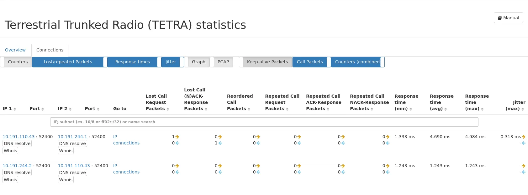Sort by Lost Call Request Packets
528x195 pixels.
(157, 102)
